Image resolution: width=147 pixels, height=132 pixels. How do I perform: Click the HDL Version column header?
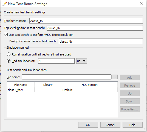[90, 85]
